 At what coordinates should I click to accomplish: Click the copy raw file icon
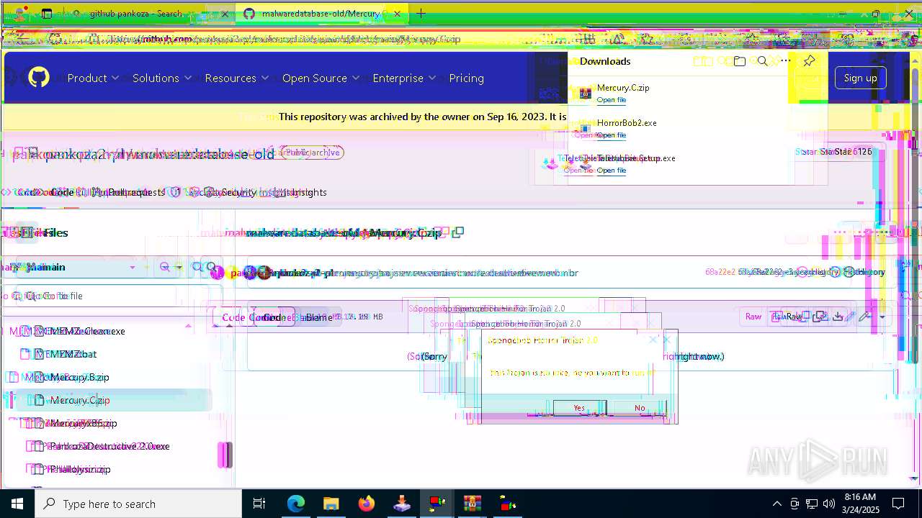[x=819, y=317]
